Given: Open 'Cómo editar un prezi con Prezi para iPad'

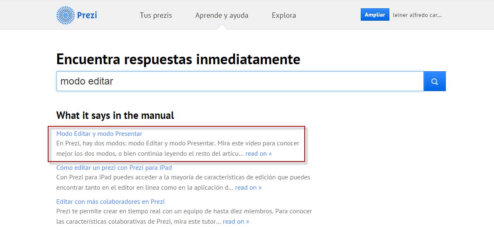Looking at the screenshot, I should click(x=114, y=168).
